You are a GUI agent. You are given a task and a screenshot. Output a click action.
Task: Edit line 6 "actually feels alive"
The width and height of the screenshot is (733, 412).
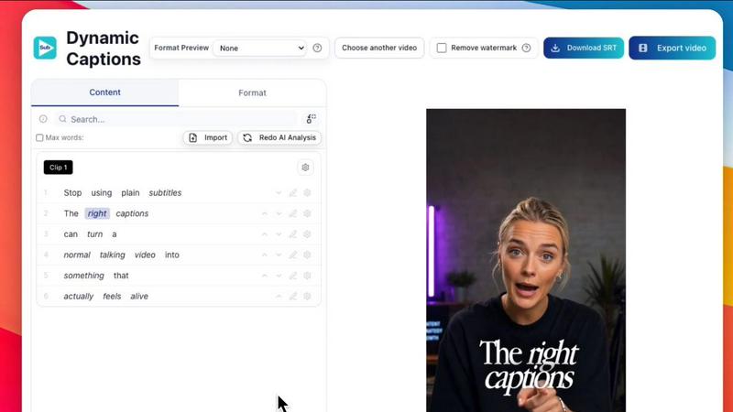tap(292, 296)
